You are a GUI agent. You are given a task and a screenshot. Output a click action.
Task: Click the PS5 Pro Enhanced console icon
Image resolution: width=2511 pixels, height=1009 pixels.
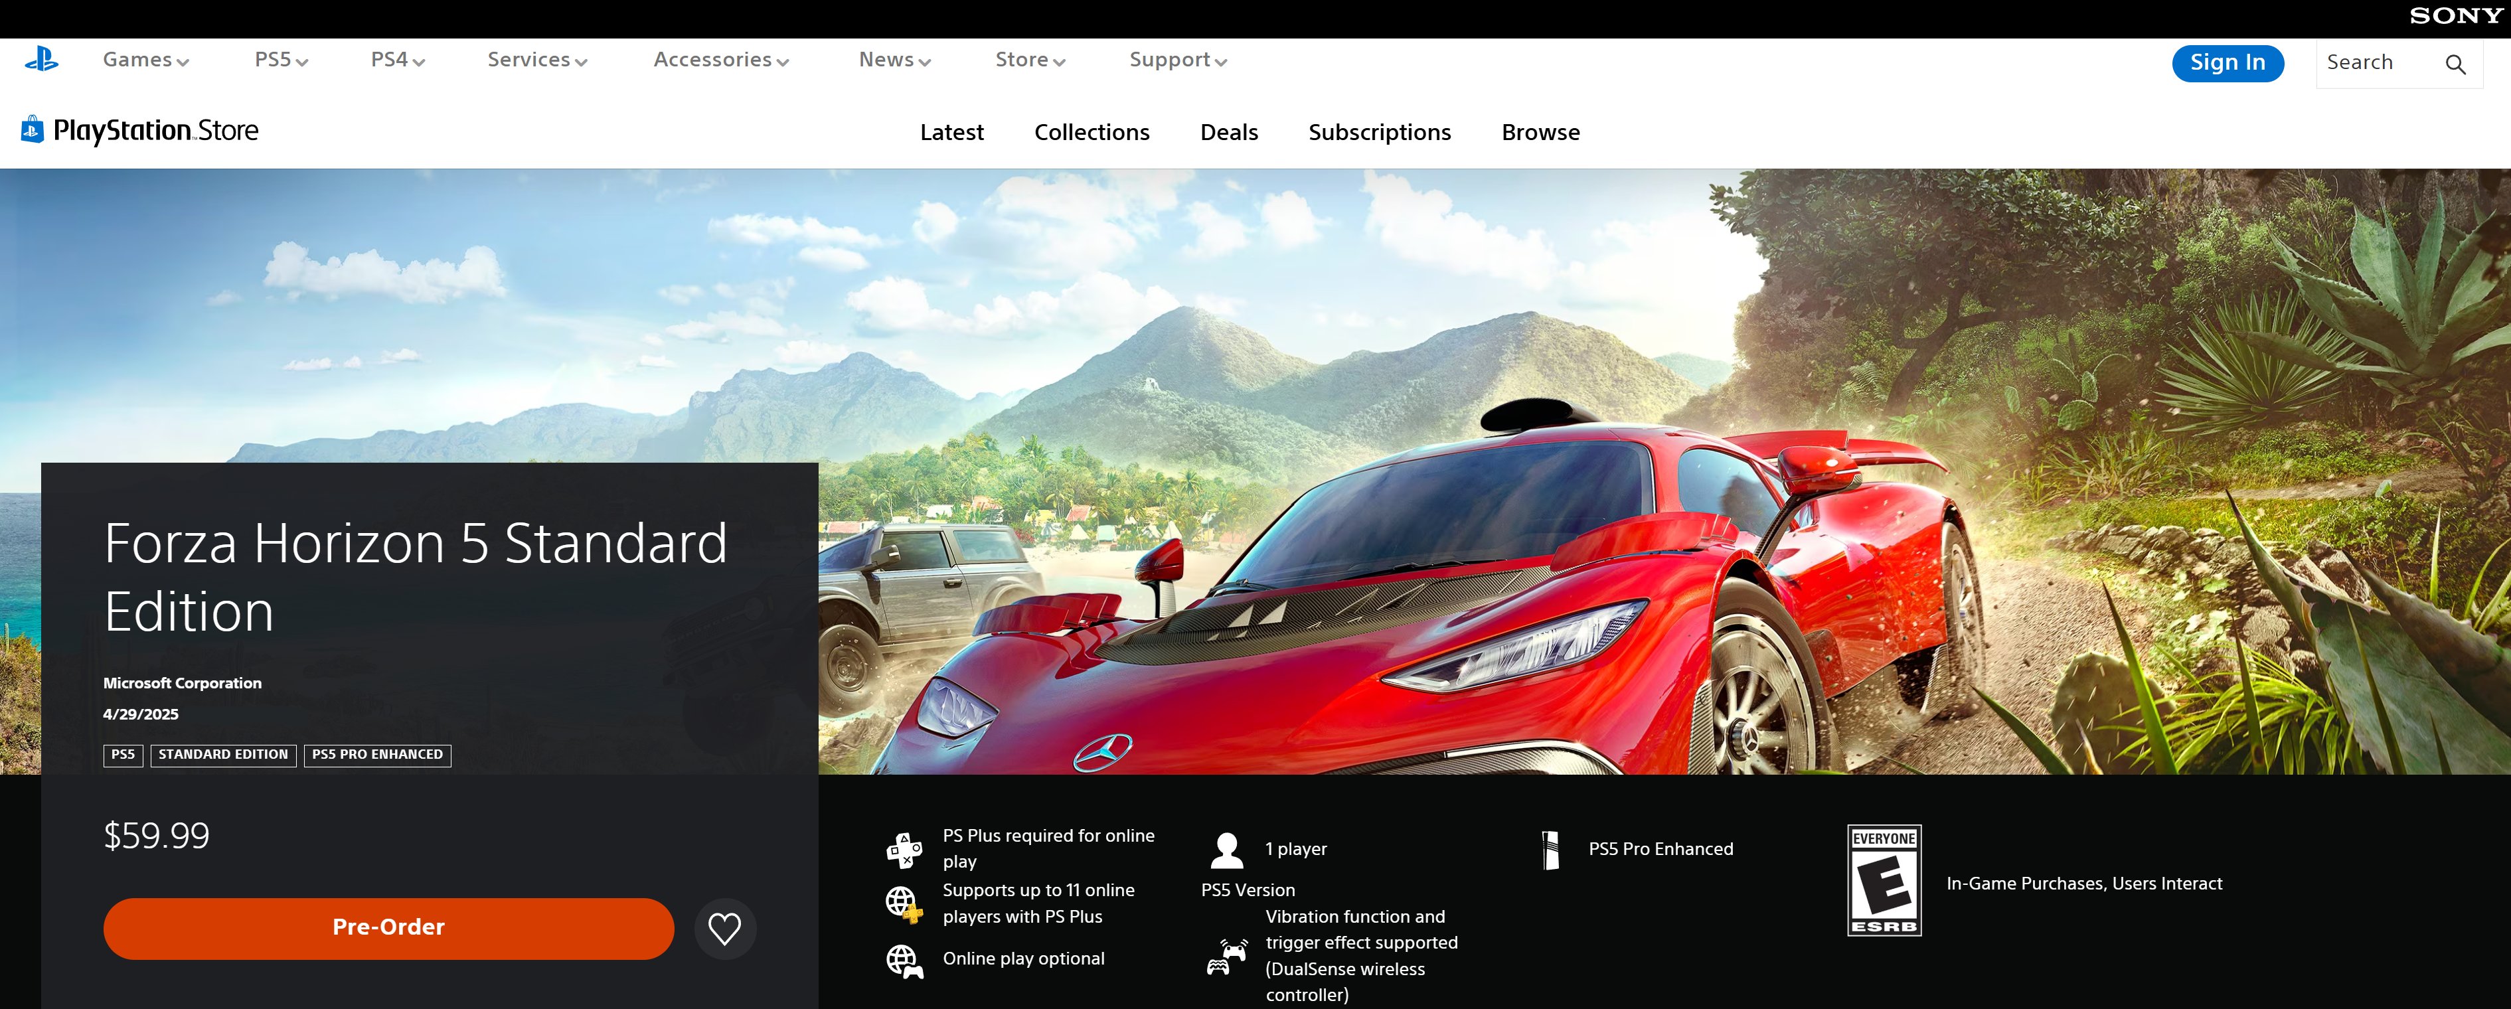click(1551, 850)
